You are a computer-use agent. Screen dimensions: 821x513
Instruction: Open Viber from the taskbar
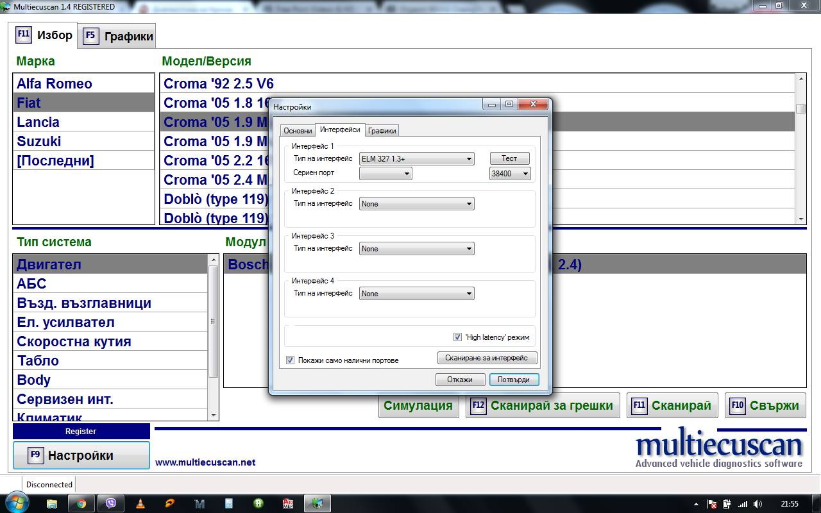point(111,503)
